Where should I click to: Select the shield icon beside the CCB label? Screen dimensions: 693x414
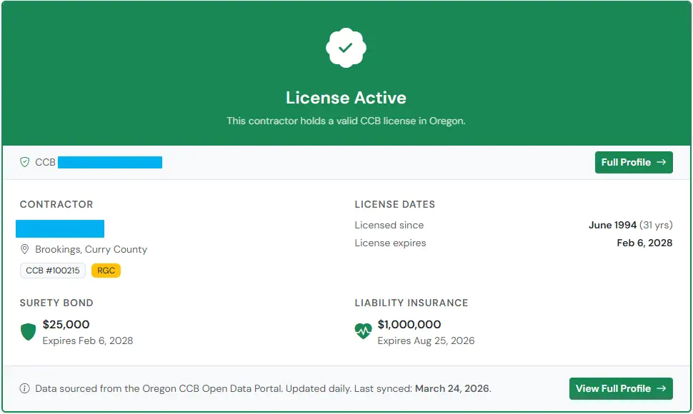24,162
